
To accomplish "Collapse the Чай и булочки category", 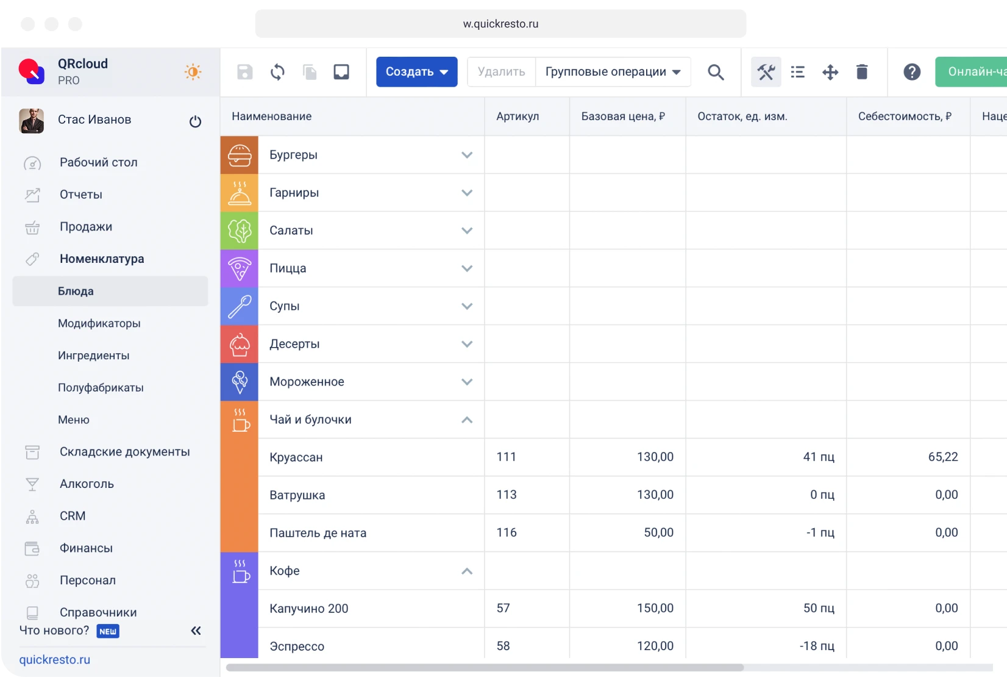I will click(x=467, y=420).
